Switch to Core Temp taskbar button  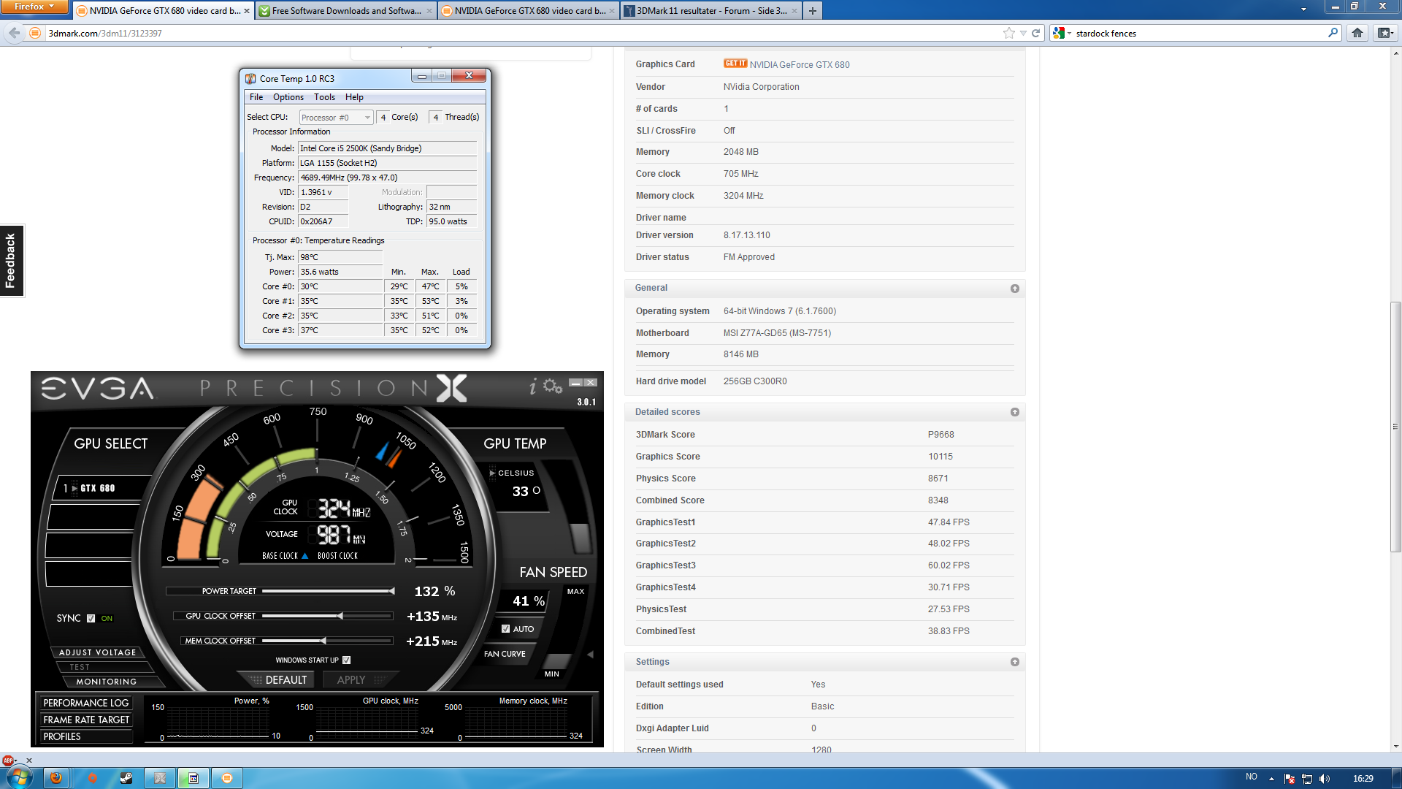(194, 778)
